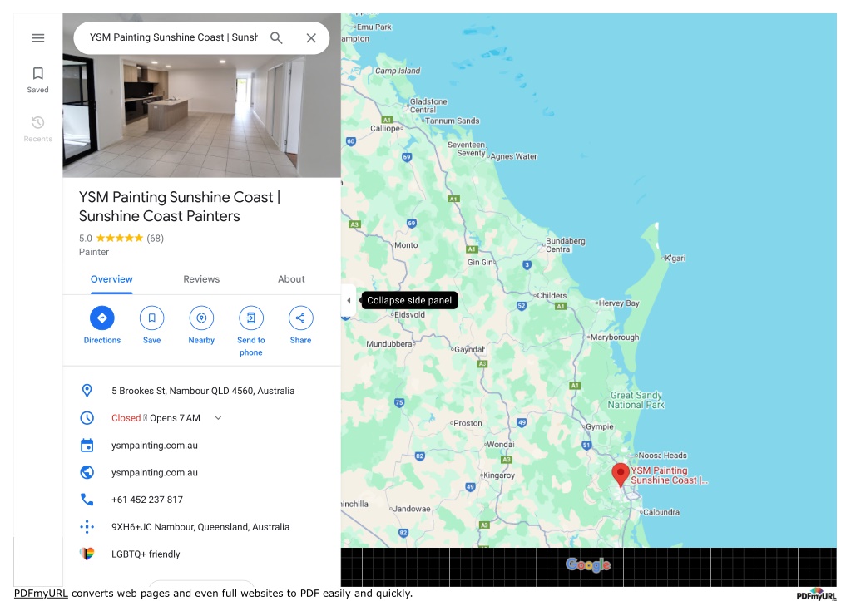
Task: Click the phone handset icon
Action: [87, 500]
